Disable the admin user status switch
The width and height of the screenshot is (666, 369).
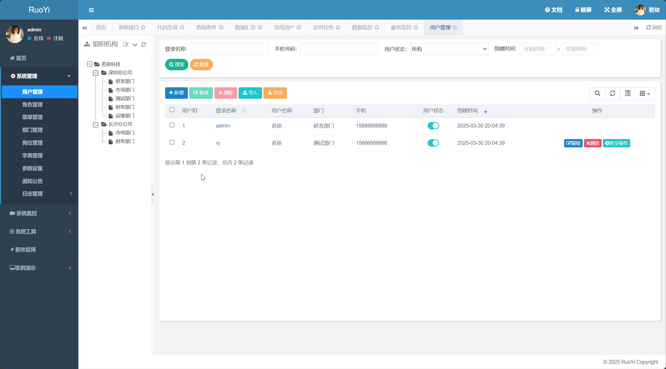coord(433,126)
